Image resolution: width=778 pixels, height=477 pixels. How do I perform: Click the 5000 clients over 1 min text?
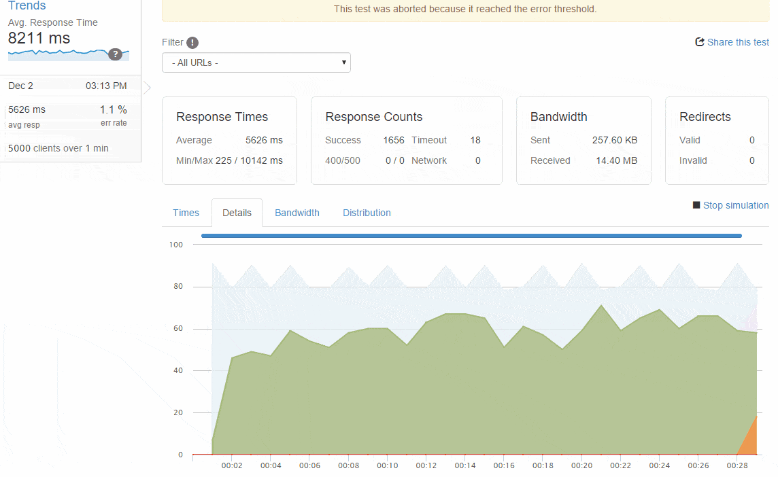click(x=58, y=148)
